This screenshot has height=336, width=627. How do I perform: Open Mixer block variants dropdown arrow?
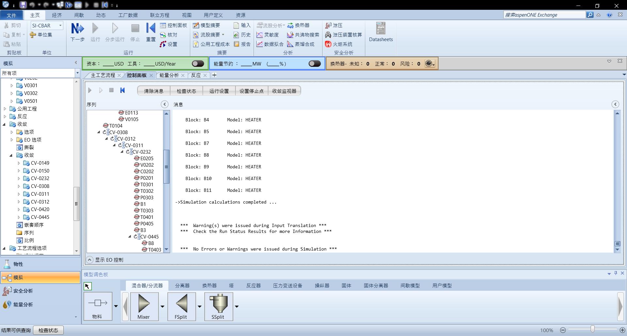coord(162,306)
